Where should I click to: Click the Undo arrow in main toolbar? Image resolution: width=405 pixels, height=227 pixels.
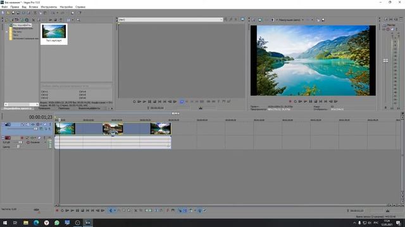(53, 13)
